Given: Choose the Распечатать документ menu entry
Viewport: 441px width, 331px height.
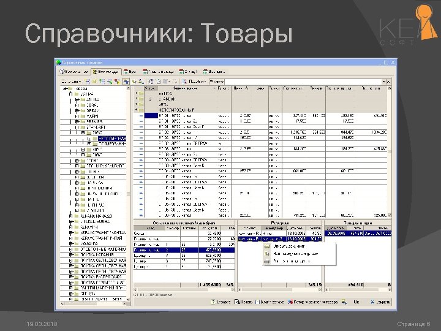Looking at the screenshot, I should [299, 261].
